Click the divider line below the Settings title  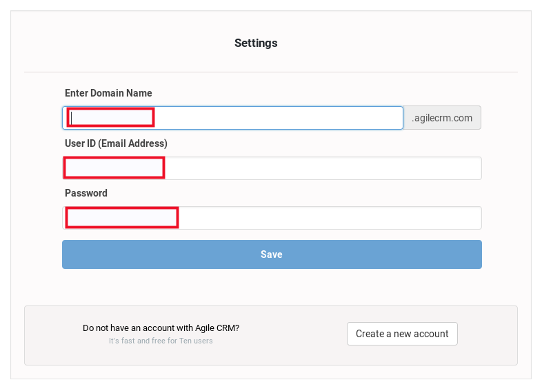click(x=270, y=72)
